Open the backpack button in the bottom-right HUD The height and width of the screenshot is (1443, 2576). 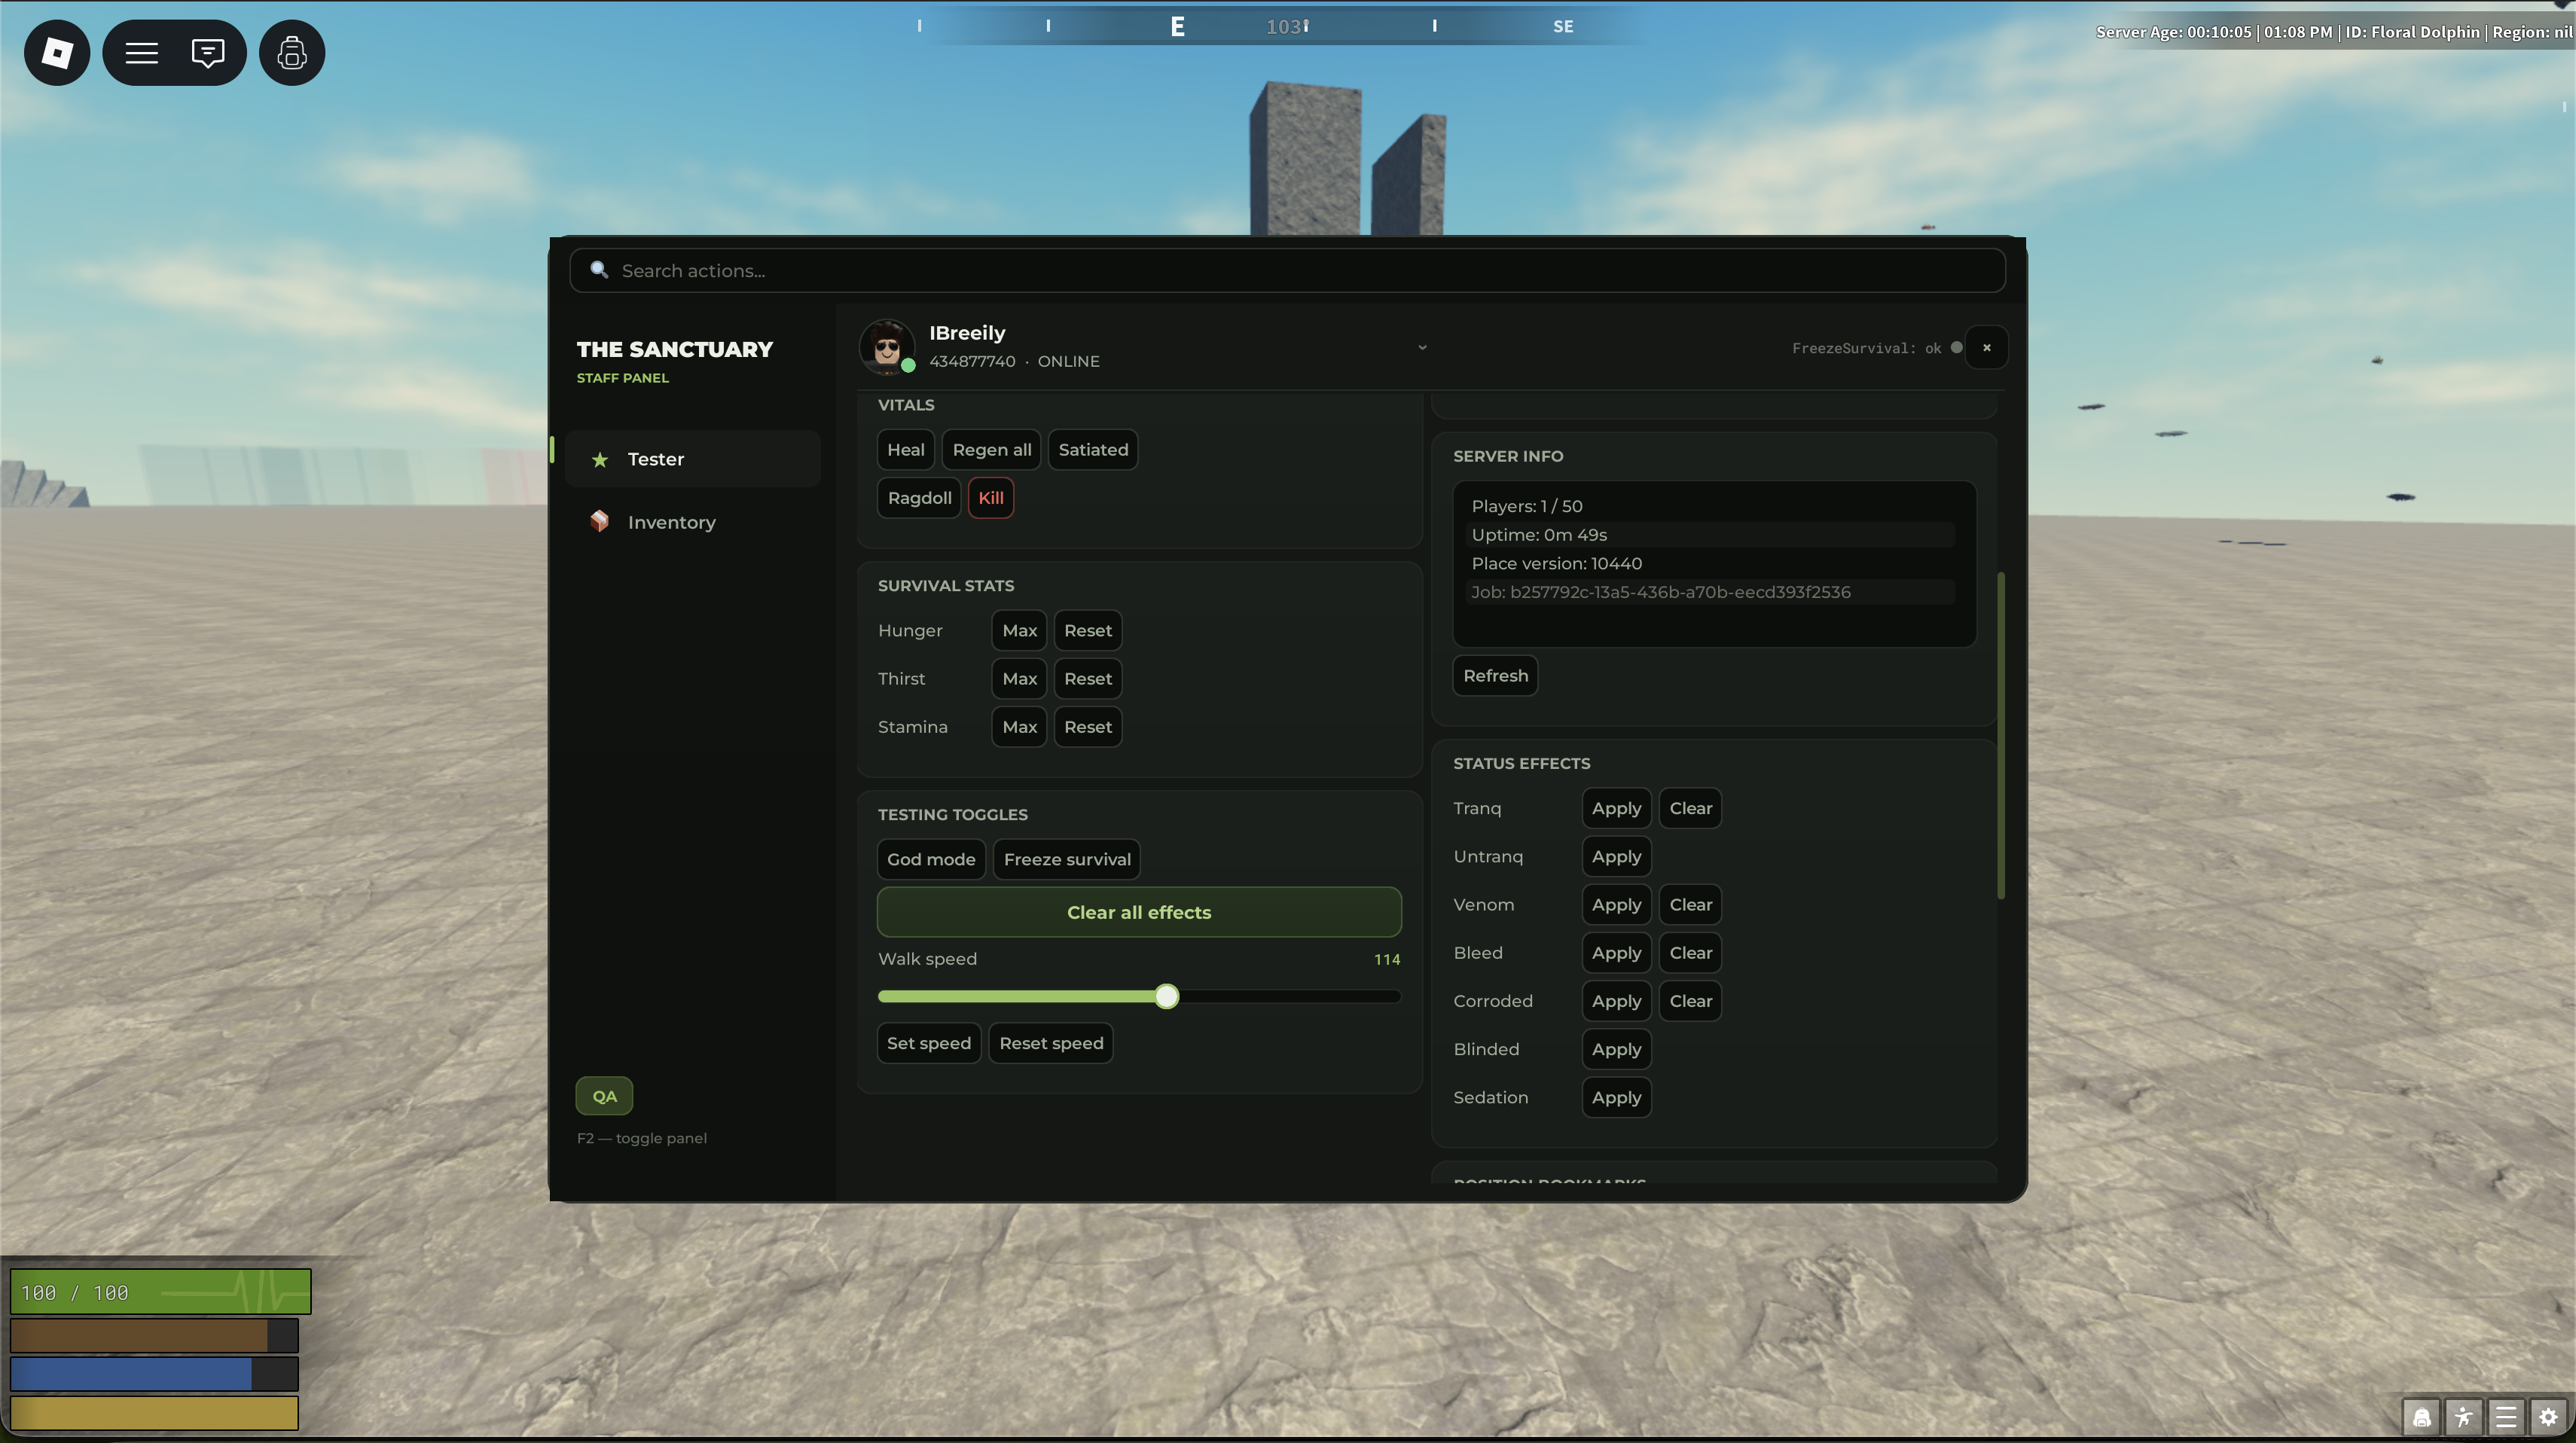coord(2422,1417)
